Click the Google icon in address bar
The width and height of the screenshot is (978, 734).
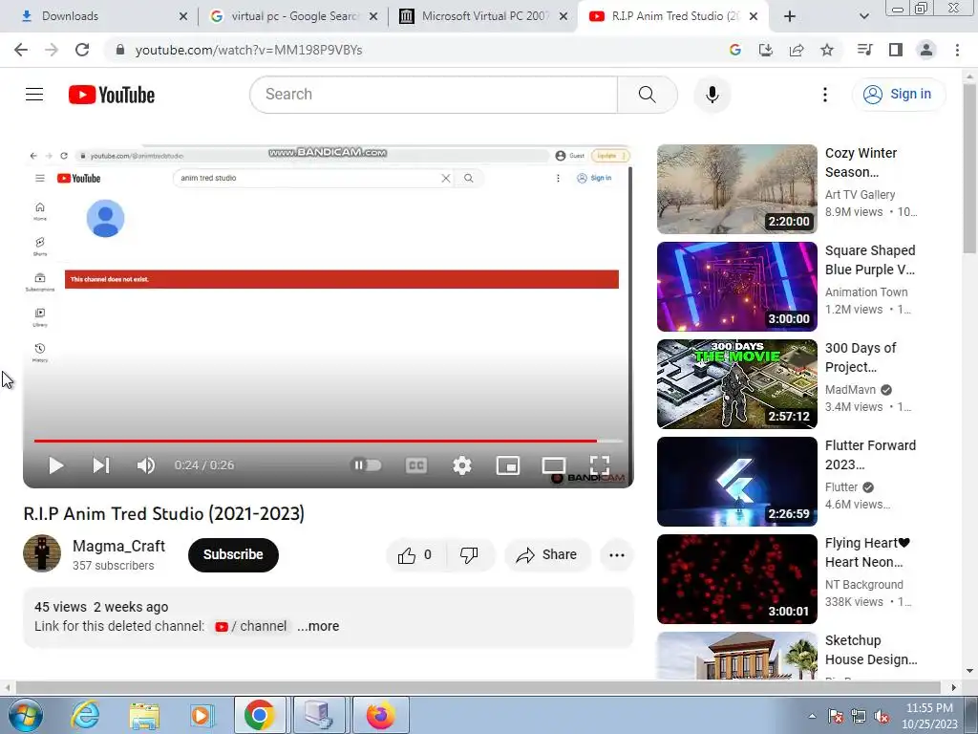(x=734, y=50)
